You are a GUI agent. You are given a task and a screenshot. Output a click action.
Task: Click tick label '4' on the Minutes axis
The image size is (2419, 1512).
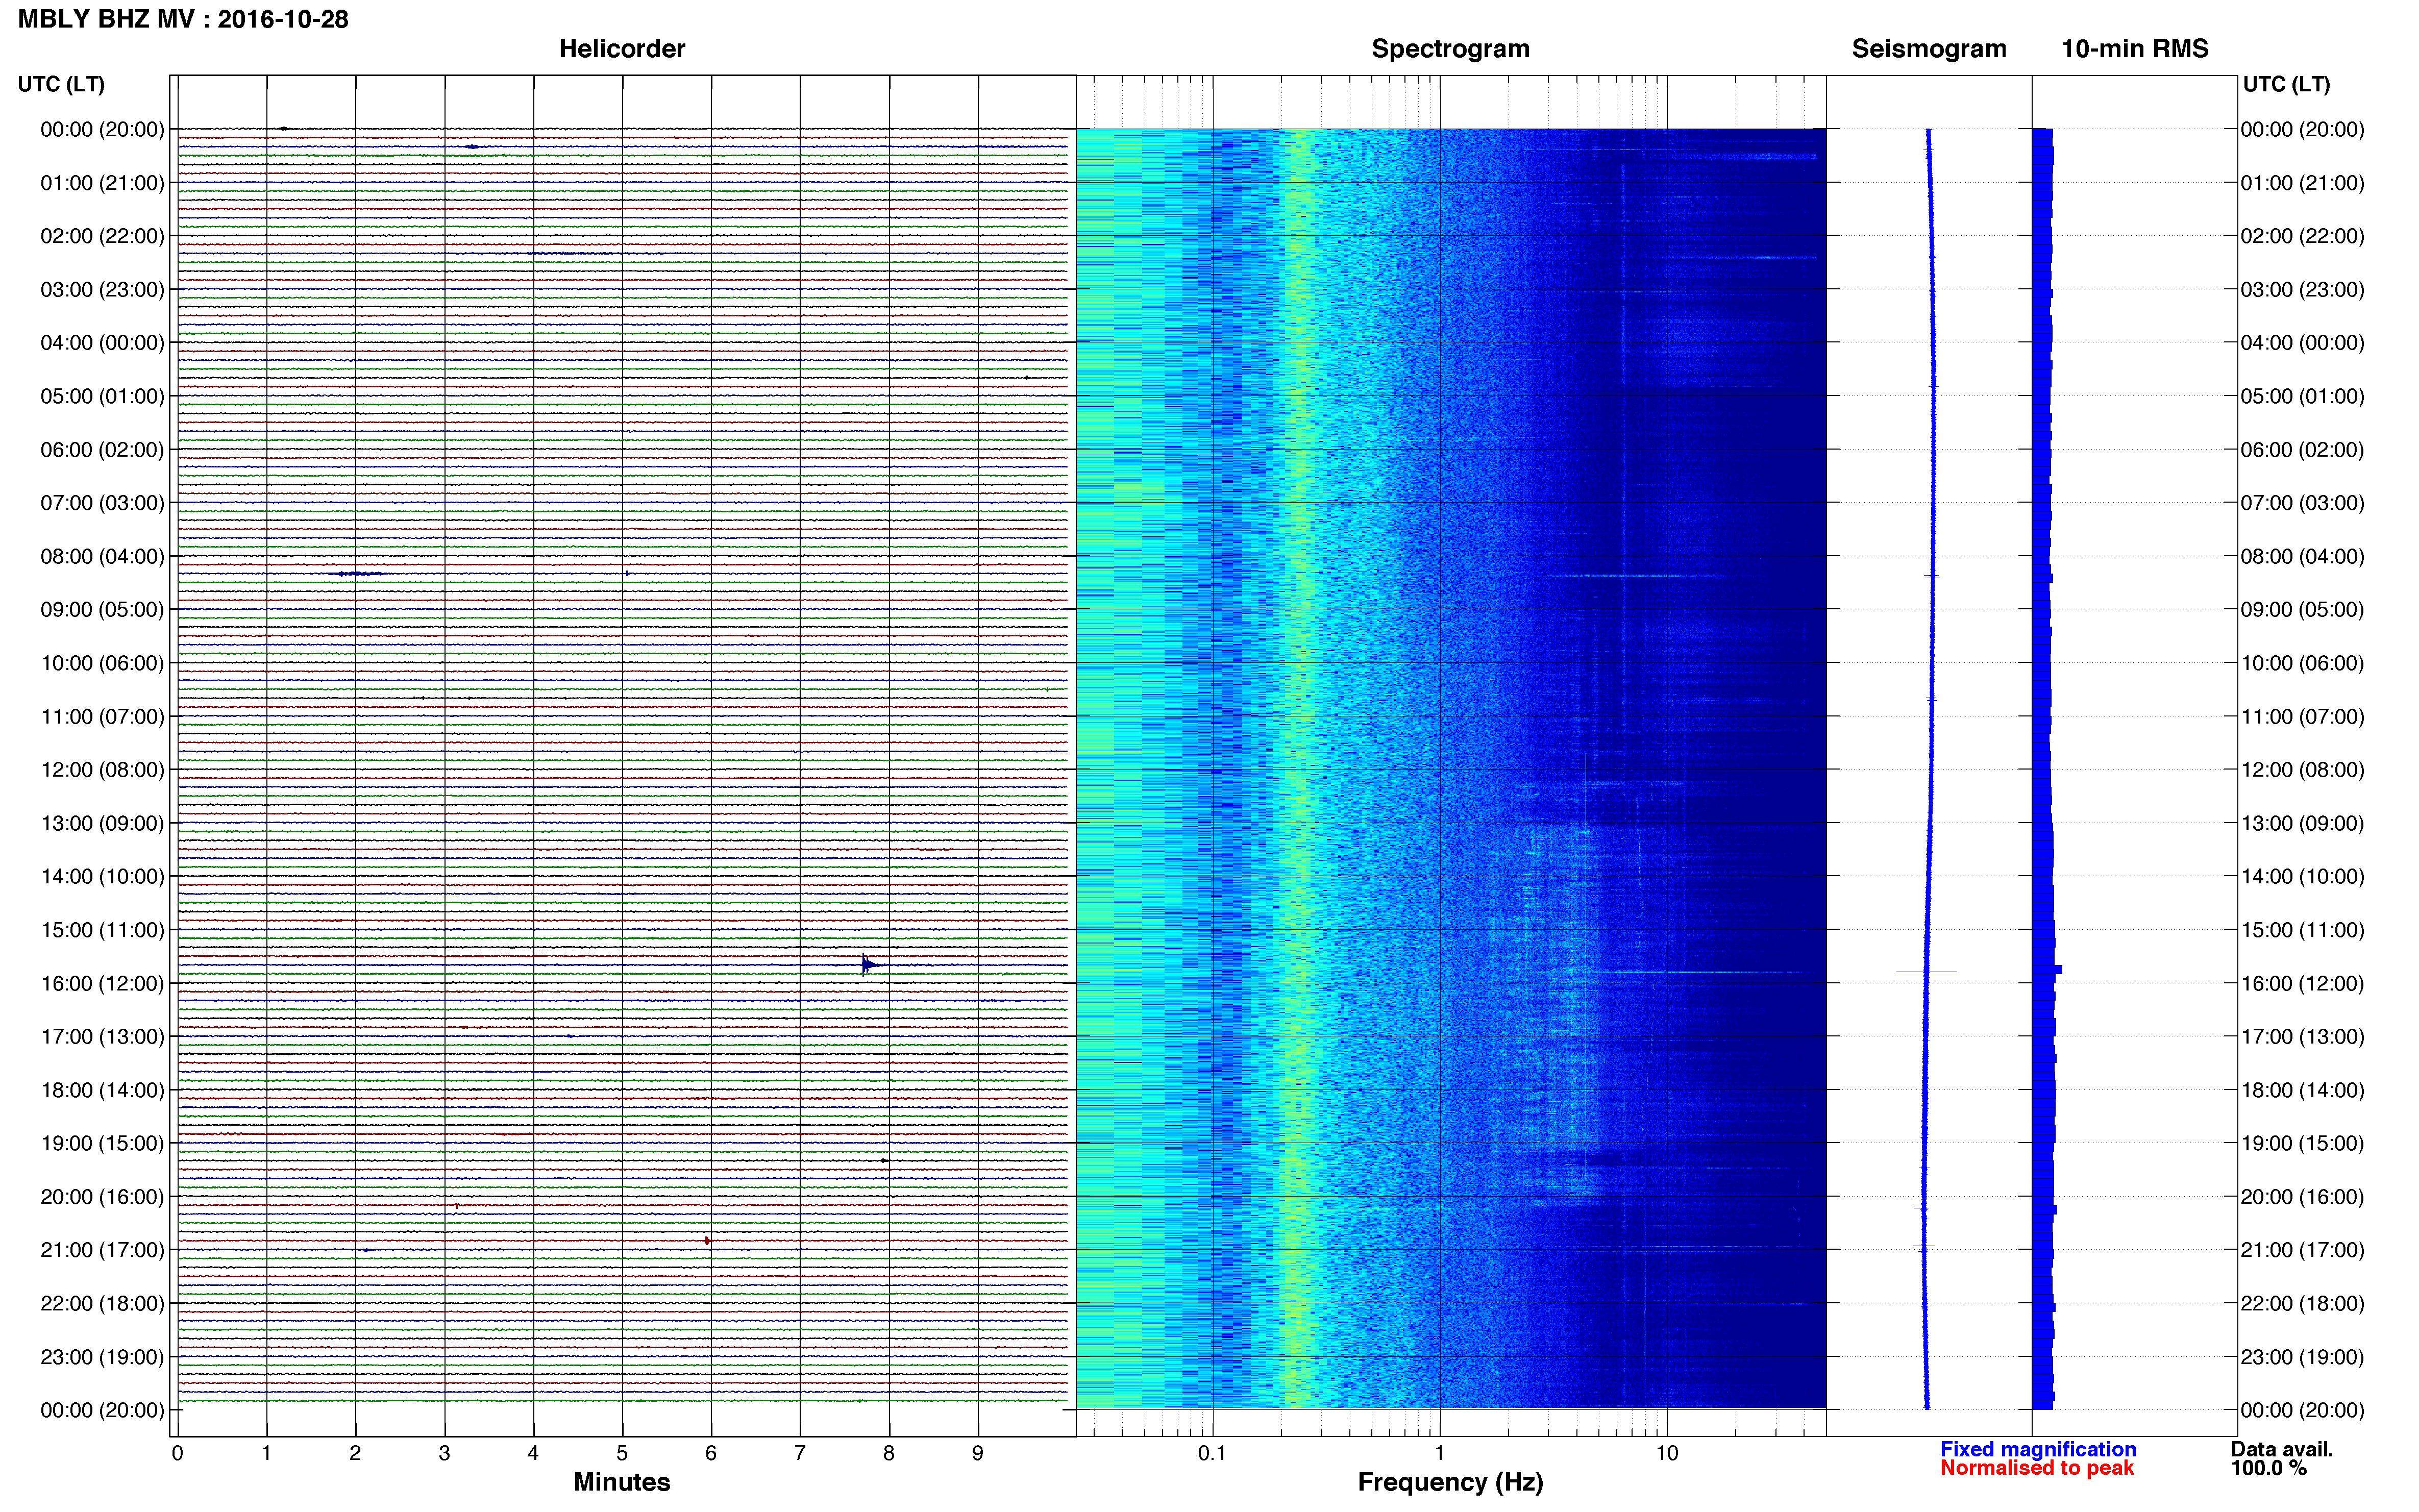[533, 1454]
